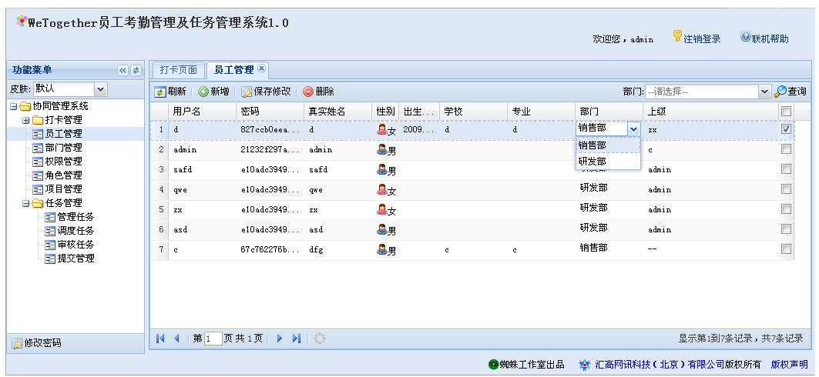The image size is (819, 377).
Task: Uncheck the checkbox for row d
Action: [786, 128]
